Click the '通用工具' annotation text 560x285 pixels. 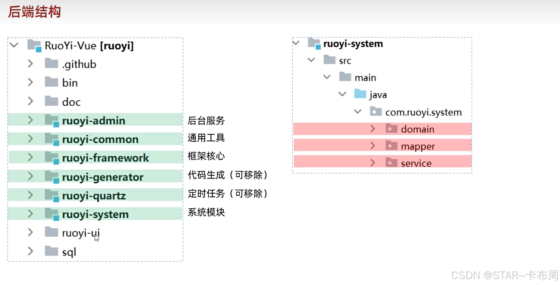(x=206, y=138)
